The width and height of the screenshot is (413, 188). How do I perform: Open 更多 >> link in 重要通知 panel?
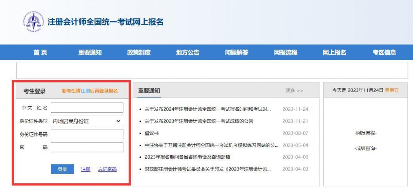294,91
